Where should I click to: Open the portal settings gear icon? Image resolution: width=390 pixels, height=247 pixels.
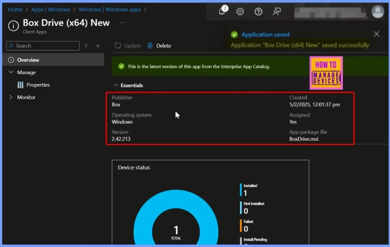click(x=240, y=11)
